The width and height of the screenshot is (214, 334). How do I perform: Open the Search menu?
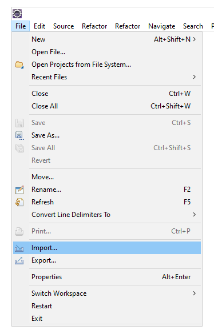pos(193,26)
